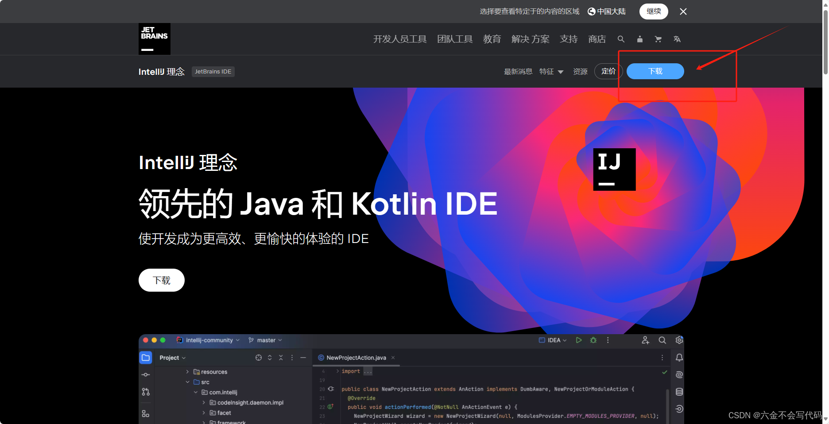
Task: Switch site language via the translation icon
Action: click(x=677, y=39)
